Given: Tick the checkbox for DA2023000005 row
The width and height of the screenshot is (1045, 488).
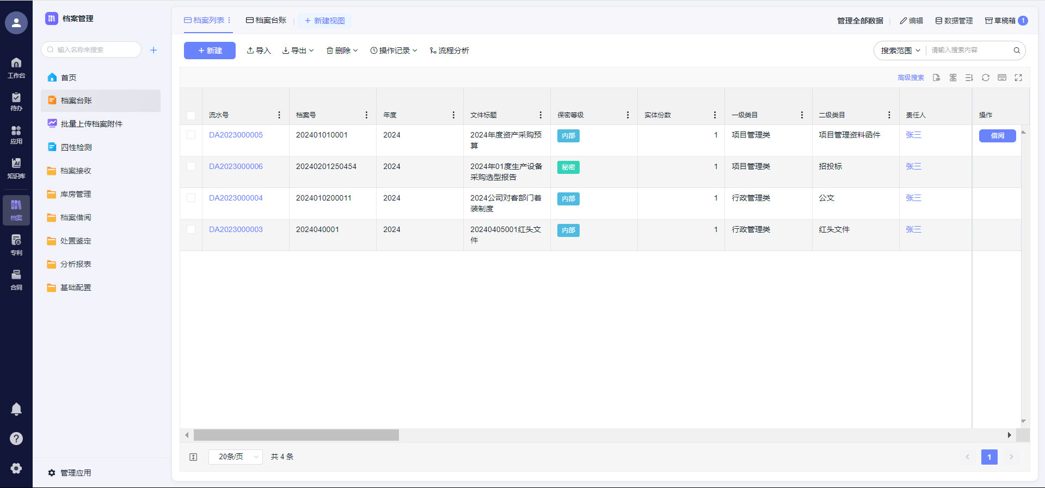Looking at the screenshot, I should pos(191,135).
